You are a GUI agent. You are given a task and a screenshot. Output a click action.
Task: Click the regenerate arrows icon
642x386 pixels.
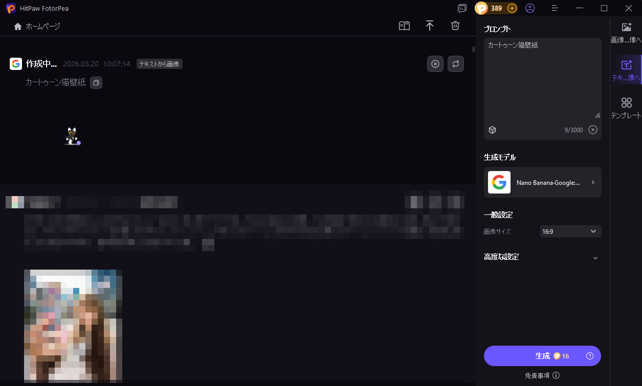point(456,64)
